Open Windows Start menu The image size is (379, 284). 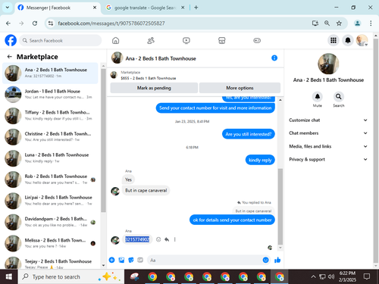tap(8, 276)
